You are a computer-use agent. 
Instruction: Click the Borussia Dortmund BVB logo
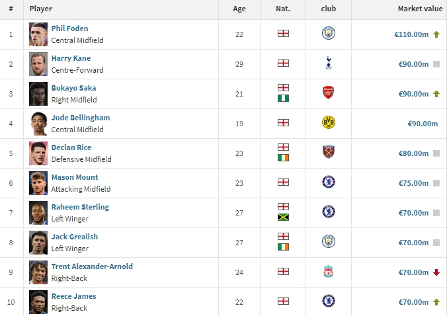(329, 122)
